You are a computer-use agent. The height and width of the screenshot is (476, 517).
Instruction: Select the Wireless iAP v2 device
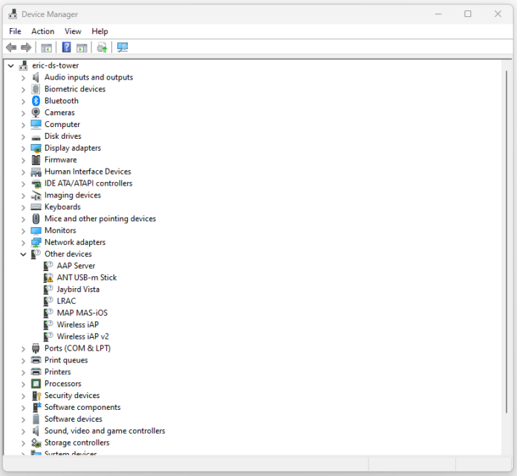(x=82, y=336)
